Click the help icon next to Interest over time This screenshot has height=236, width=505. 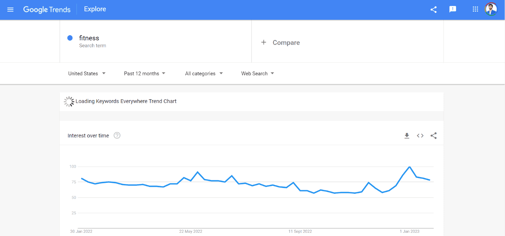pos(117,135)
